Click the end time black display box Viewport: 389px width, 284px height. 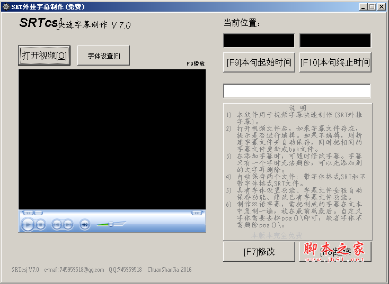(335, 40)
